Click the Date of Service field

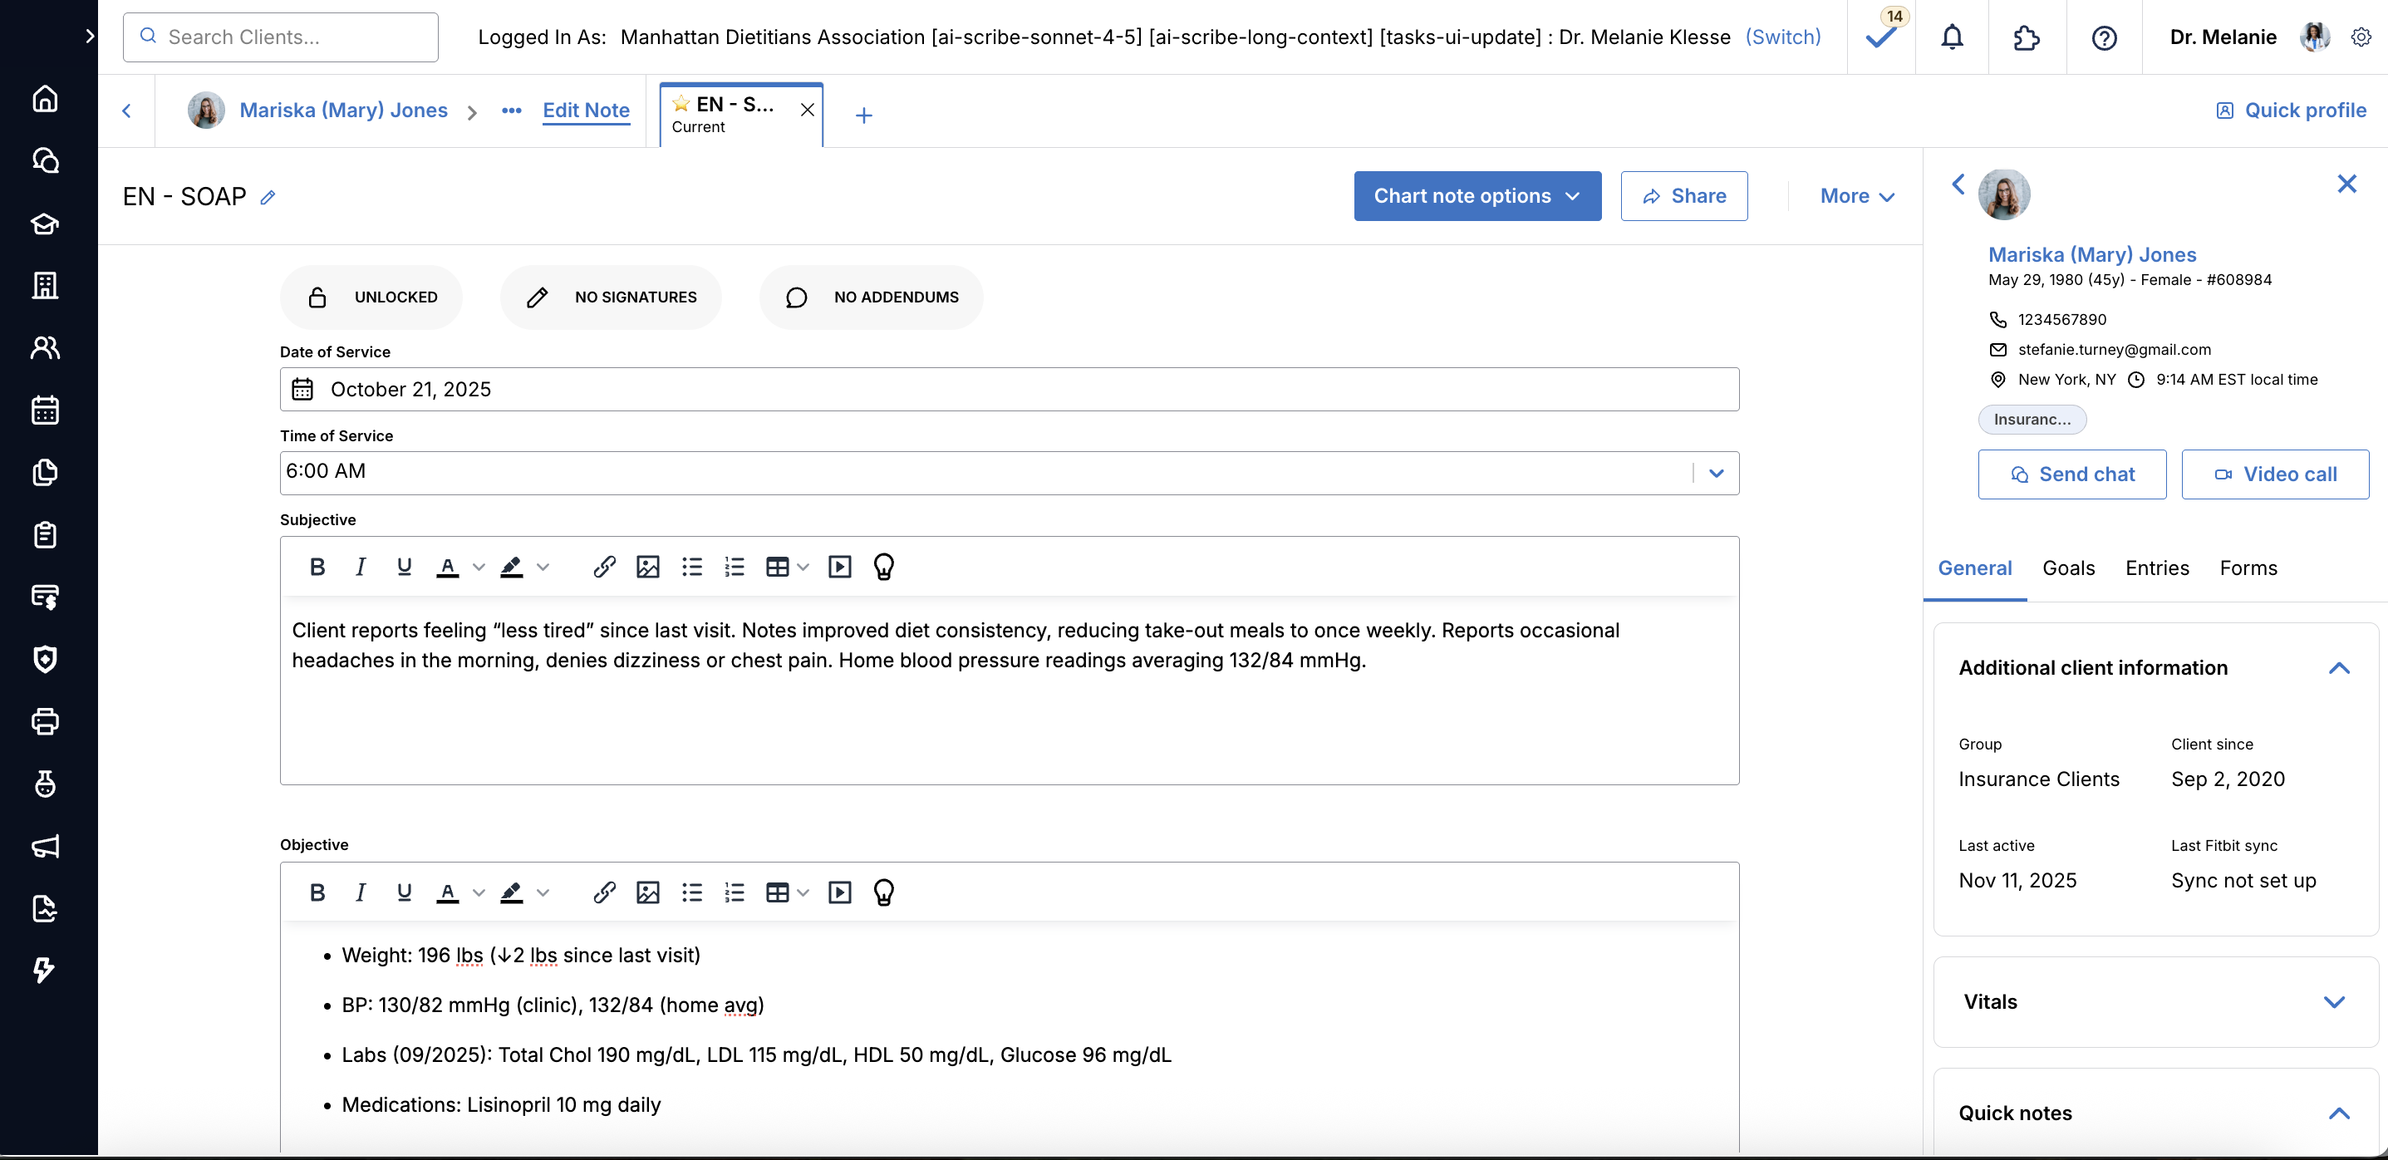point(1009,390)
